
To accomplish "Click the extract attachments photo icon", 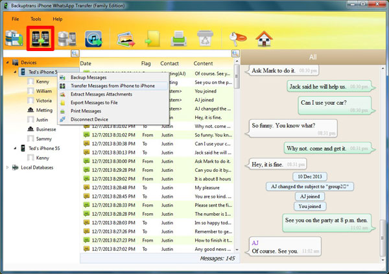I will tap(126, 39).
